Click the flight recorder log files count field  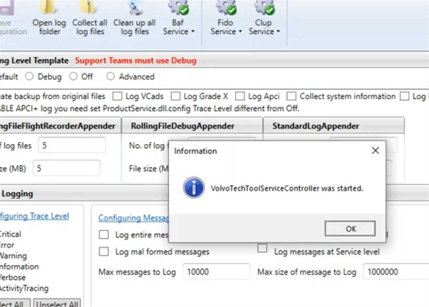[x=72, y=145]
